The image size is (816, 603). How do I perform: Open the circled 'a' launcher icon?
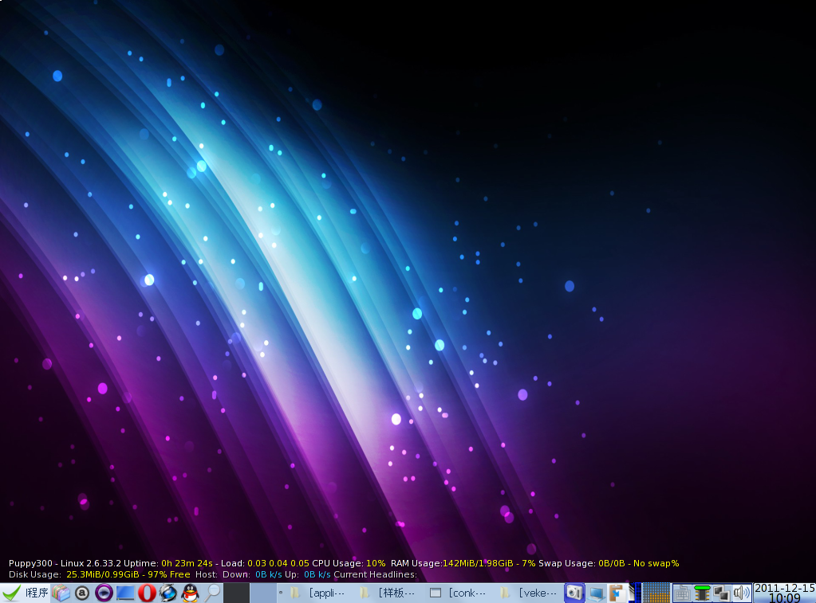point(82,593)
